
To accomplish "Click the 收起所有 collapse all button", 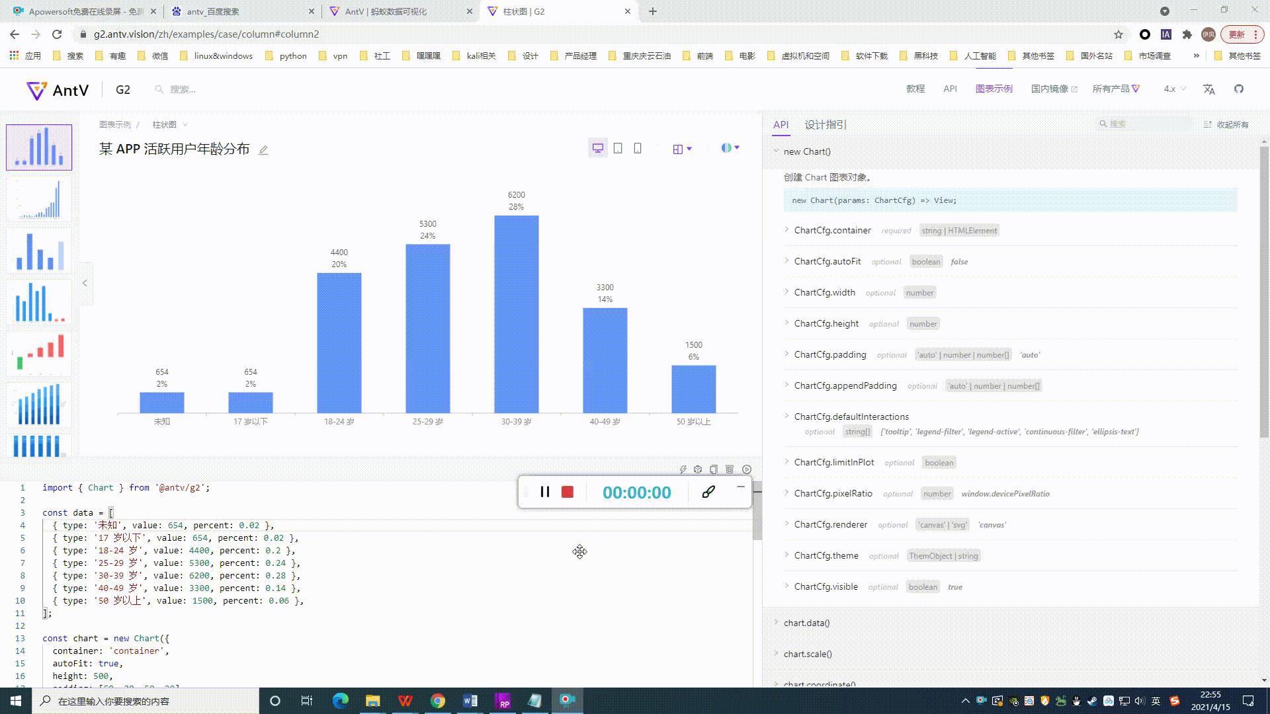I will pos(1226,124).
